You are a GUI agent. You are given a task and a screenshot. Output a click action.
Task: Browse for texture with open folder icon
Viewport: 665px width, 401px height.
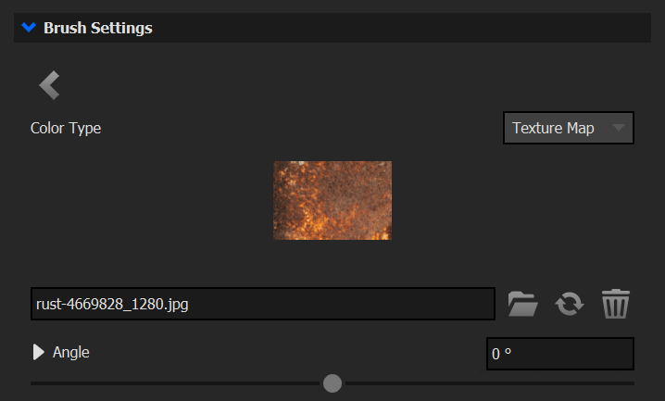tap(523, 304)
